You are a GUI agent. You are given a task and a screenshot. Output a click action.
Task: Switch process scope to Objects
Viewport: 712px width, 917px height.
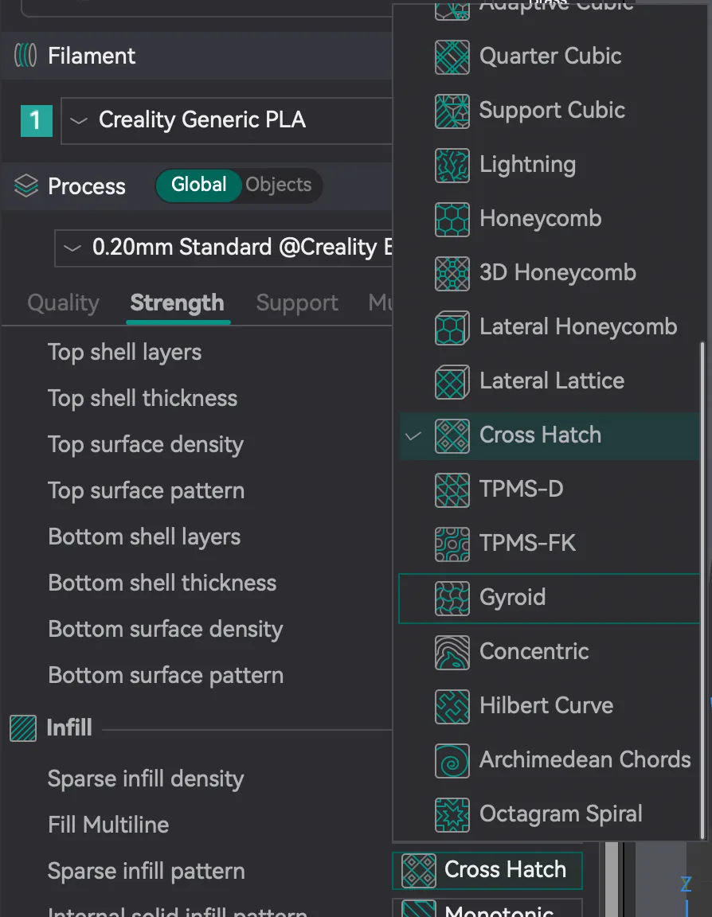[x=279, y=185]
